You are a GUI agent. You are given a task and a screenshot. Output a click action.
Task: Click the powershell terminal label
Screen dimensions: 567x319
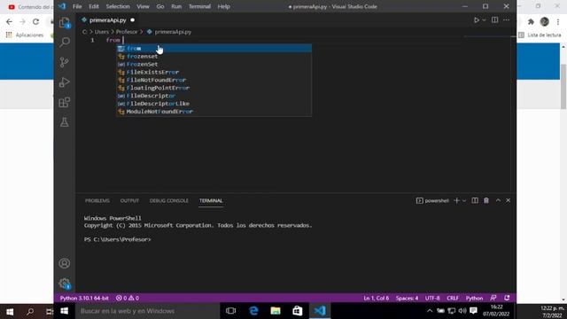pos(432,201)
